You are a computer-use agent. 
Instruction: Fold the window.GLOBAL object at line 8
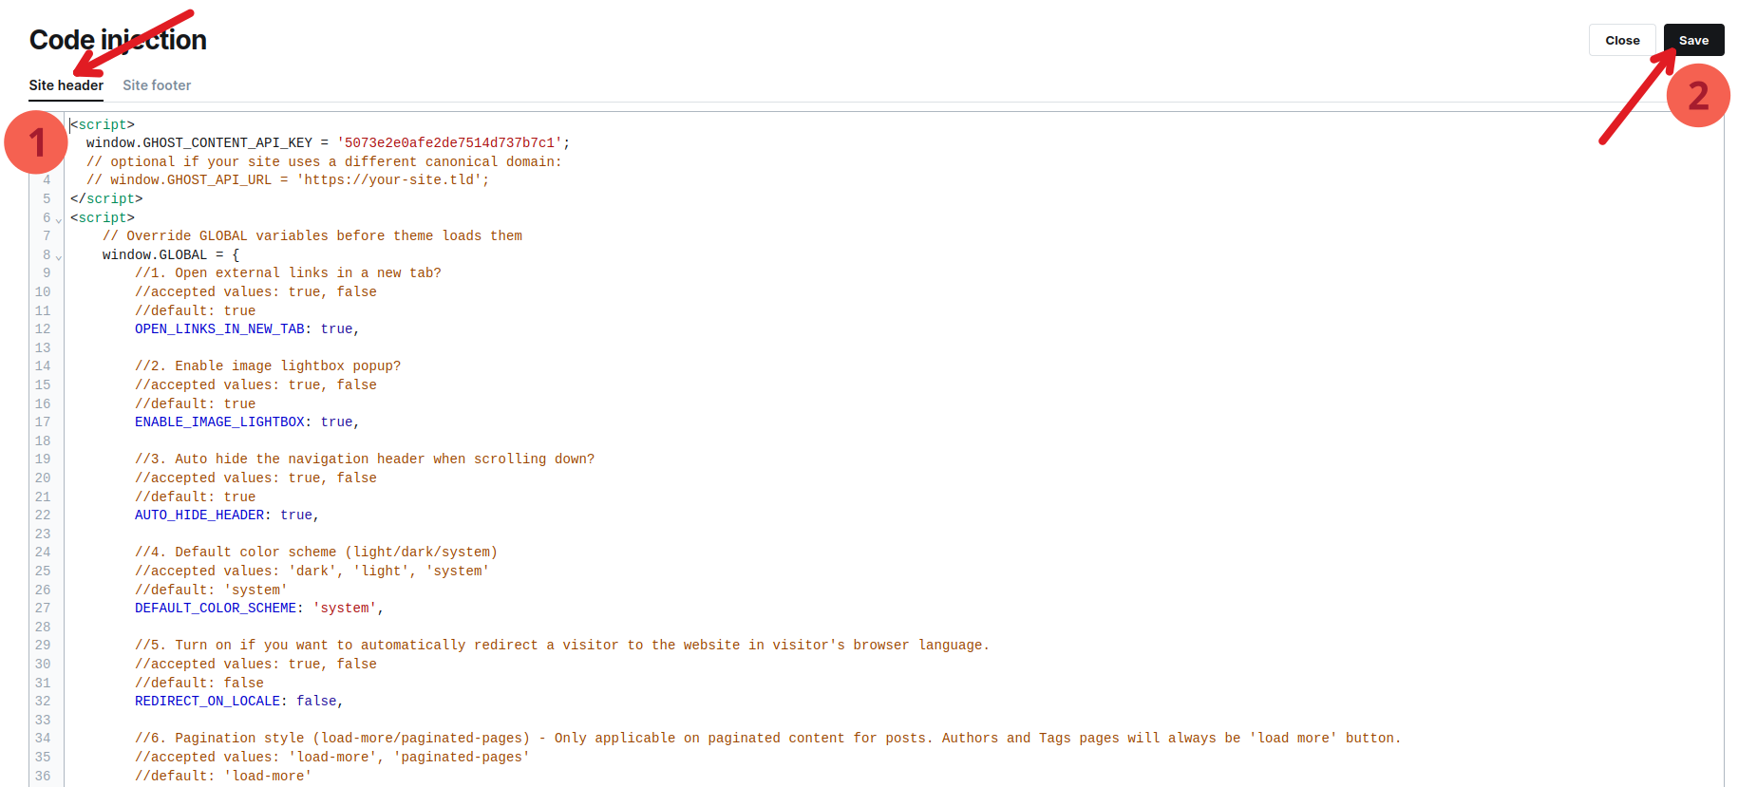tap(59, 257)
